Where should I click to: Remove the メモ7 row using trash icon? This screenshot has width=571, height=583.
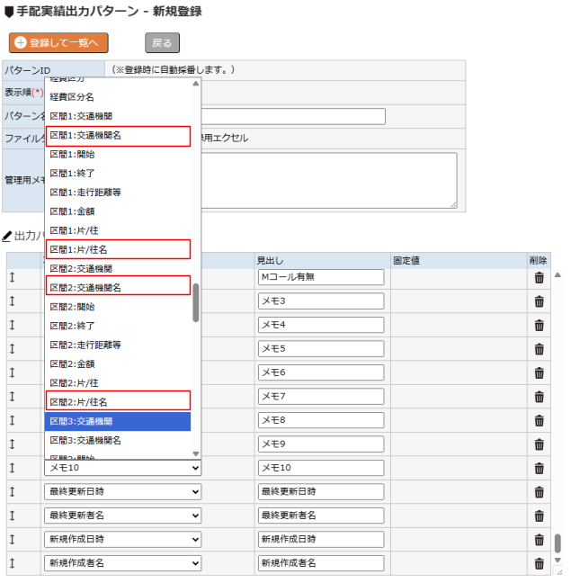[x=539, y=396]
